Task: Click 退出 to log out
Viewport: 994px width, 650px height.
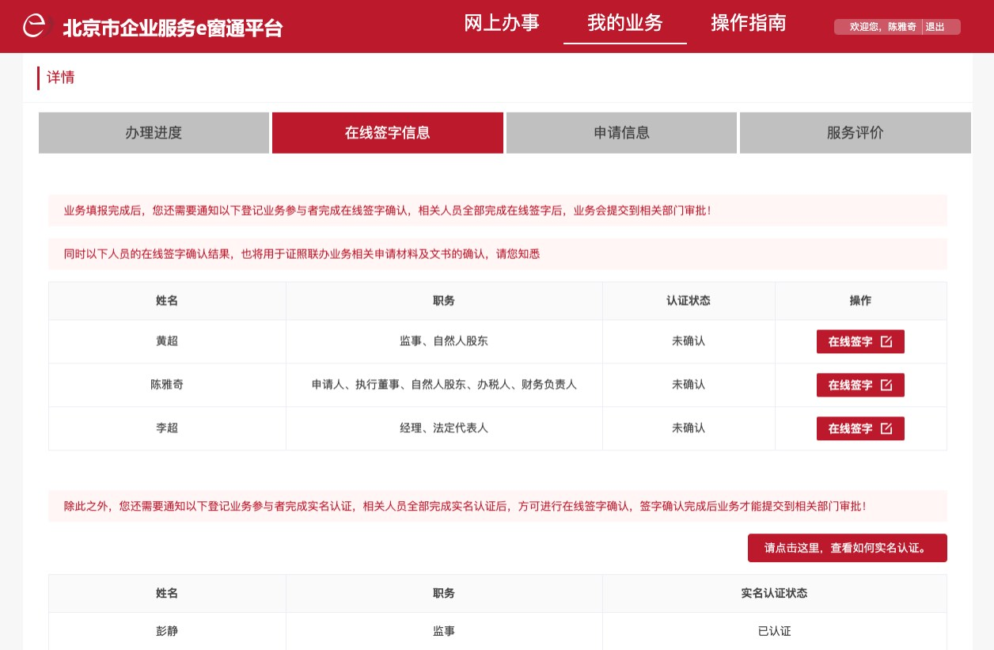Action: [935, 27]
